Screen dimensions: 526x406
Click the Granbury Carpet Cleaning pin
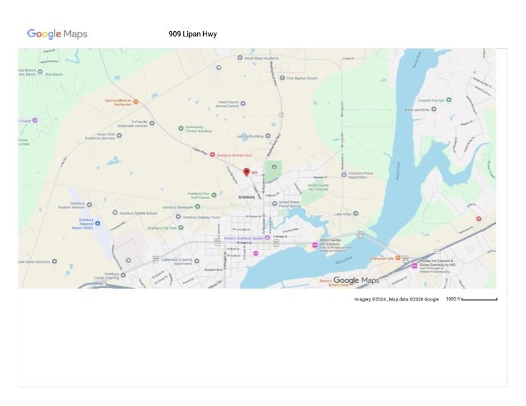(123, 275)
